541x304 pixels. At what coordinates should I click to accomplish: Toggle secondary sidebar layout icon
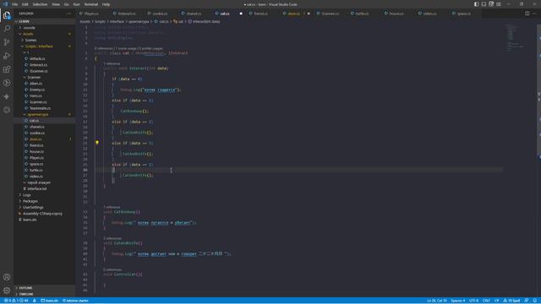[491, 4]
